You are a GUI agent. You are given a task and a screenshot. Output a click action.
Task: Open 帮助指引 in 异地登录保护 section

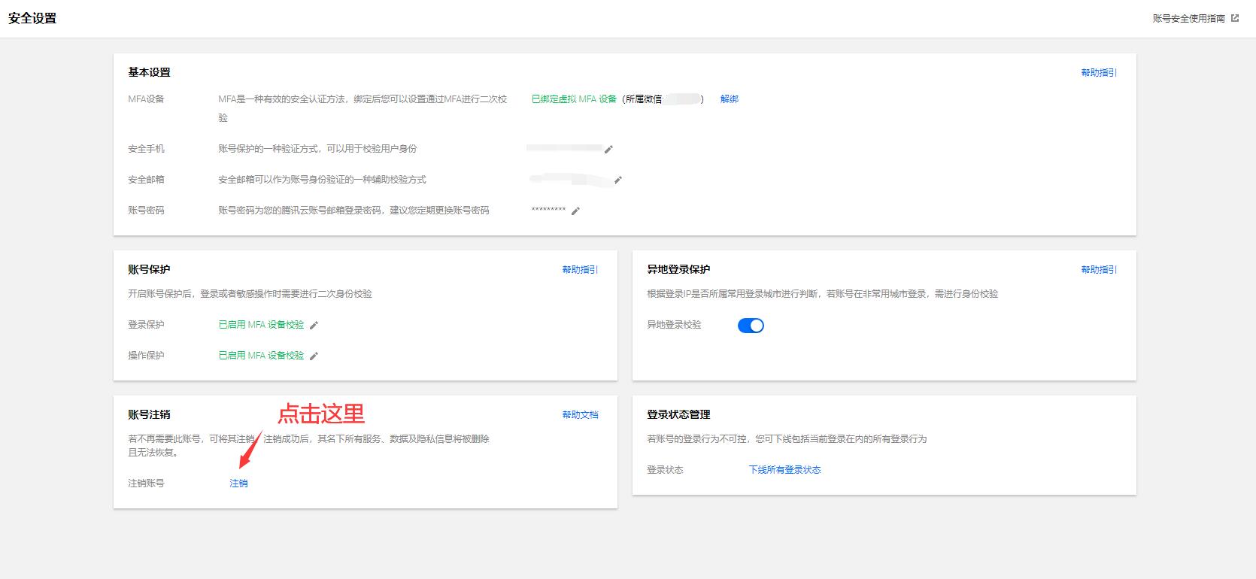[x=1099, y=269]
